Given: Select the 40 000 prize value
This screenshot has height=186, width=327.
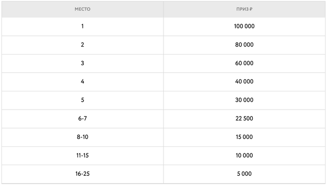Looking at the screenshot, I should 244,82.
